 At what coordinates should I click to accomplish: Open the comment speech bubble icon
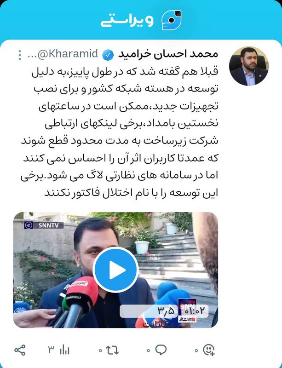pos(161,350)
